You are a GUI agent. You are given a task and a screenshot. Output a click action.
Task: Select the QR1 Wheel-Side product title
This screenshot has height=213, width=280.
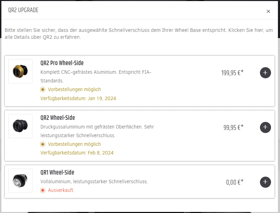pyautogui.click(x=57, y=172)
